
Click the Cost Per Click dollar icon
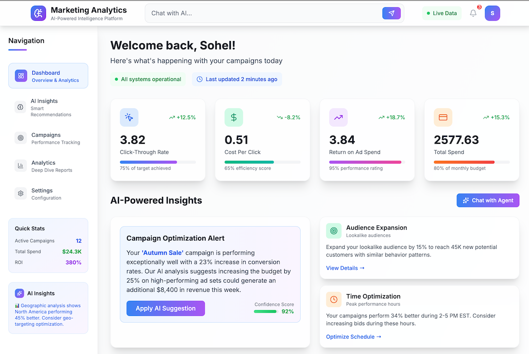point(234,117)
